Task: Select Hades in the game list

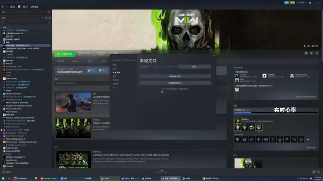Action: click(x=8, y=91)
